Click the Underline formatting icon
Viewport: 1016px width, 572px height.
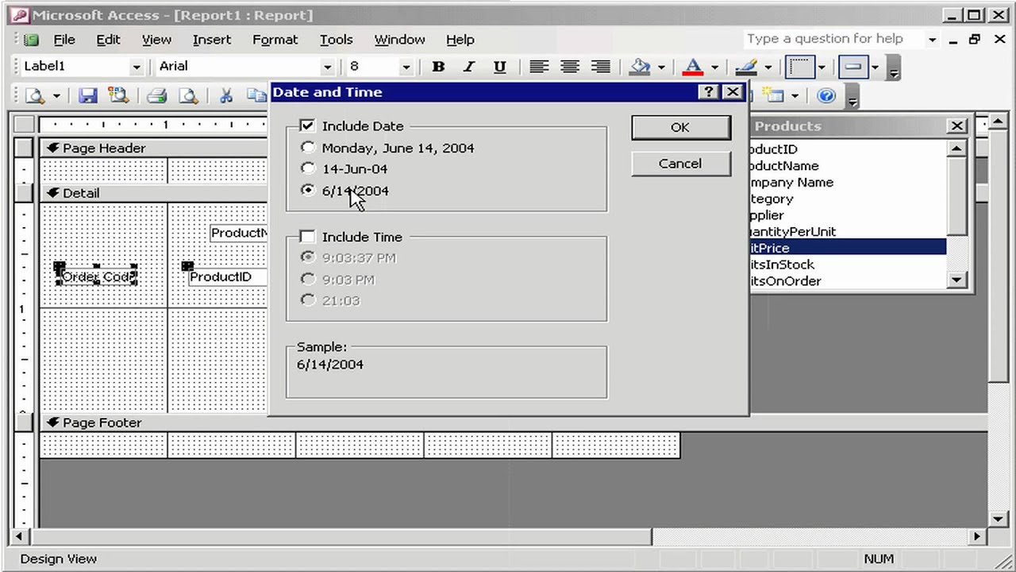(x=499, y=67)
